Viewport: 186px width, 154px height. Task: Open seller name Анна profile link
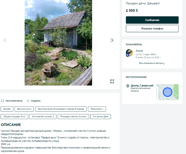pos(139,50)
